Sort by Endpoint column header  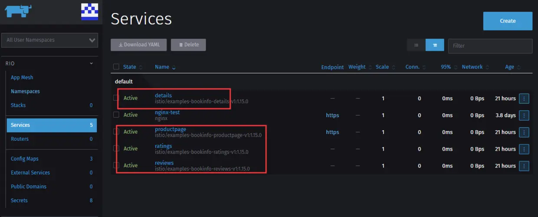[x=332, y=67]
